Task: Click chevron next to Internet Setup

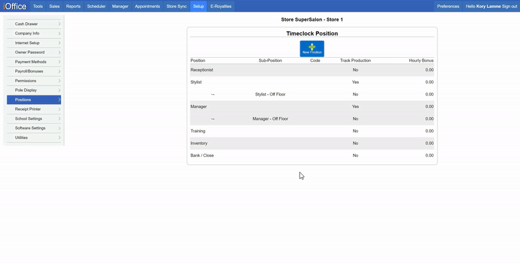Action: click(59, 43)
